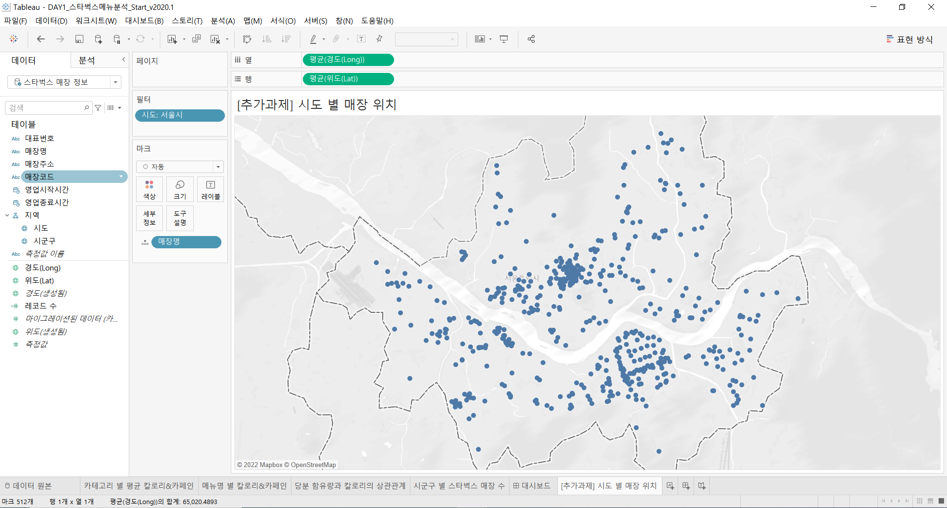Sort ascending toolbar icon
The width and height of the screenshot is (947, 508).
(267, 39)
